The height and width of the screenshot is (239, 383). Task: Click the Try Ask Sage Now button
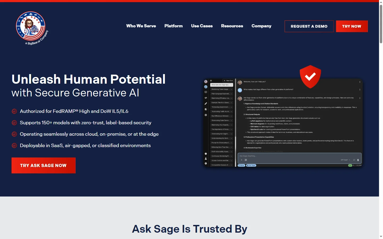[43, 165]
